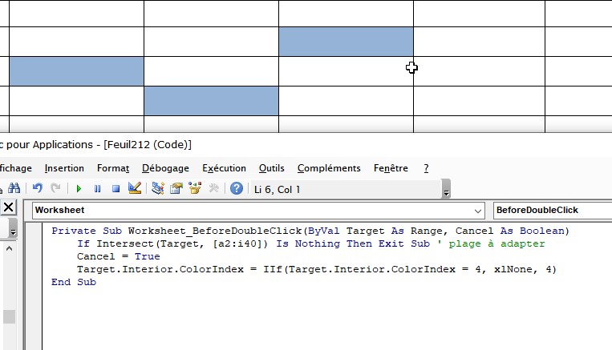Open the Properties Window icon
The height and width of the screenshot is (350, 612).
point(176,189)
